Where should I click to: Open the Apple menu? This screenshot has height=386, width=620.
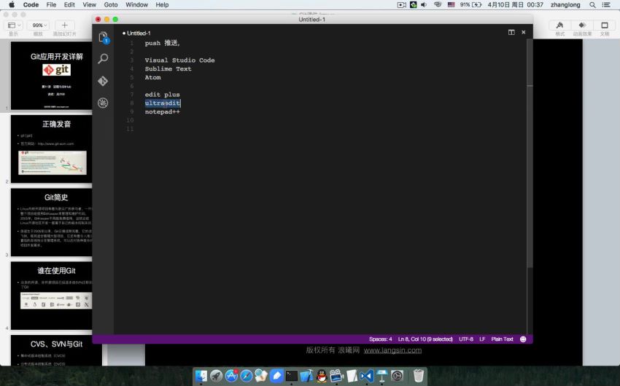[x=12, y=5]
